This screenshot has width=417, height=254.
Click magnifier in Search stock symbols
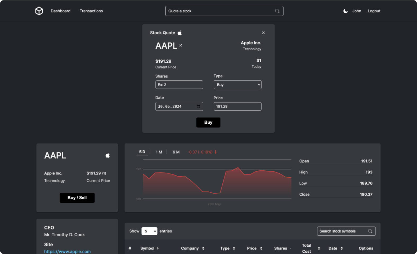370,231
